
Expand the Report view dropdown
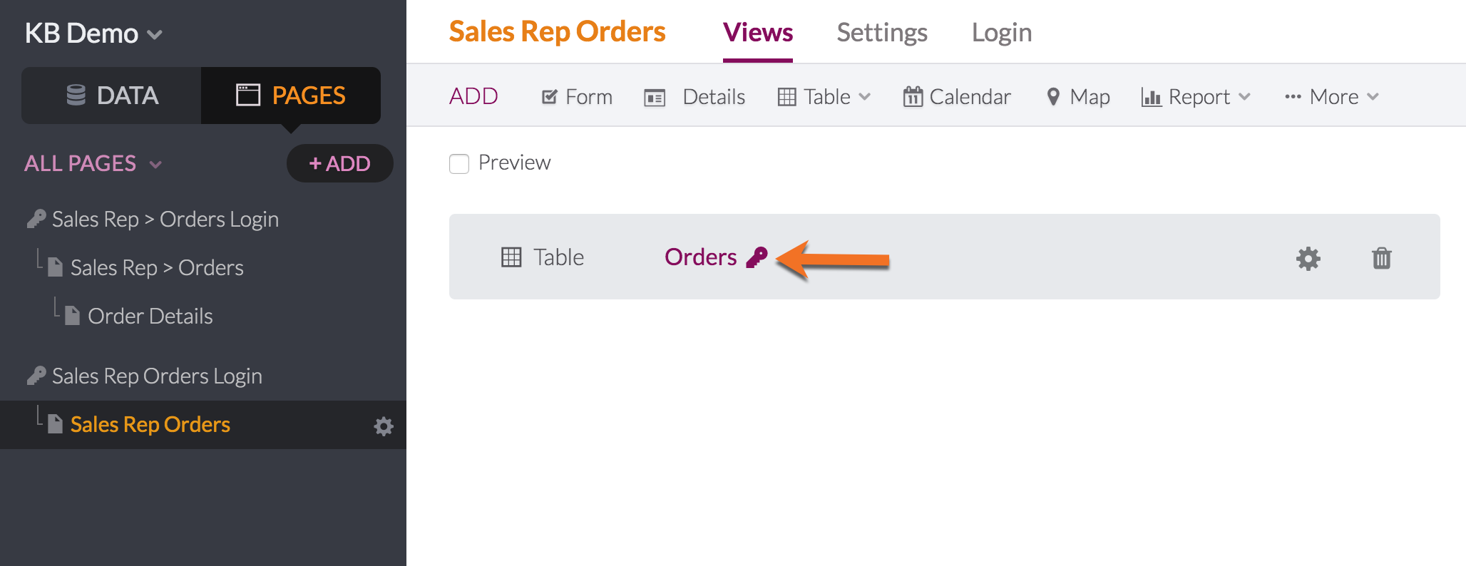click(x=1196, y=97)
